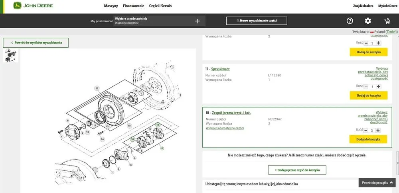The image size is (399, 193).
Task: Add Spryskiwacz to cart via Dodaj do koszyka
Action: [369, 96]
